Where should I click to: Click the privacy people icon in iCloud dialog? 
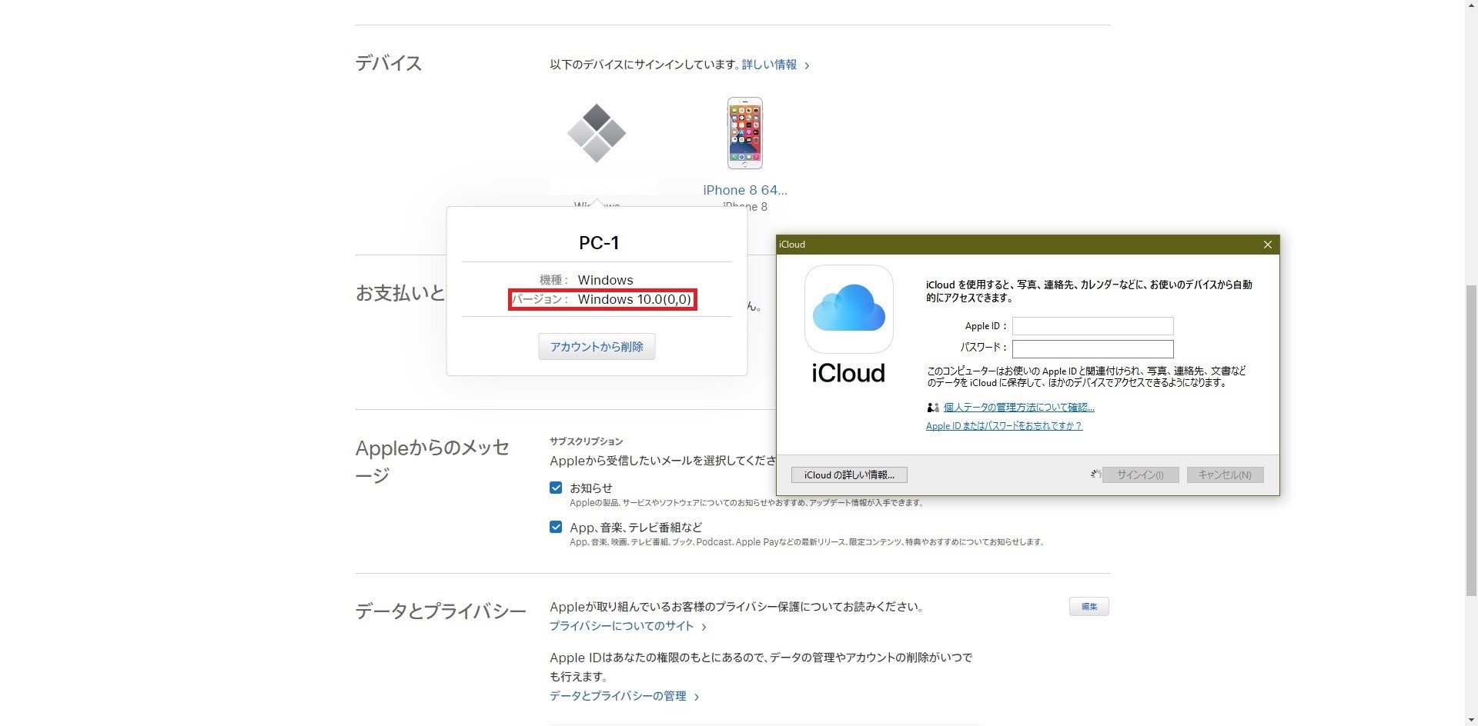click(x=933, y=408)
